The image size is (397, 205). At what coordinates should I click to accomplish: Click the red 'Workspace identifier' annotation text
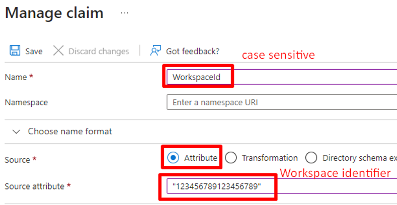click(x=335, y=174)
